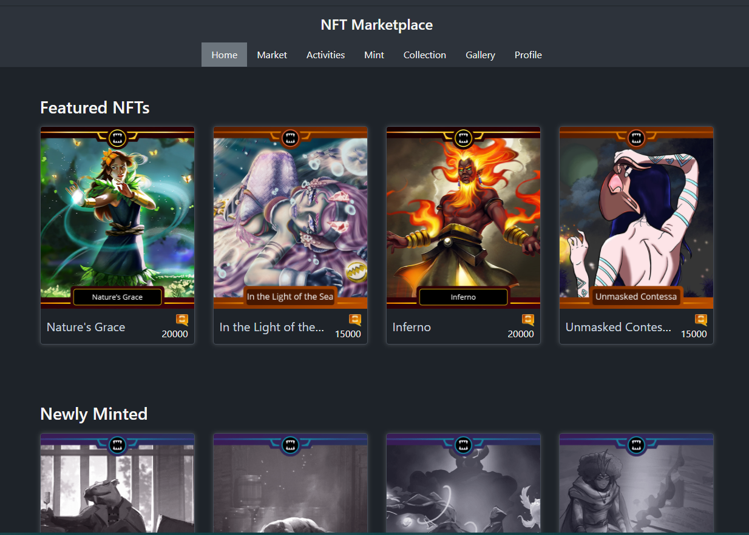Click the blue monster emblem on the second Newly Minted card
749x535 pixels.
(x=290, y=445)
